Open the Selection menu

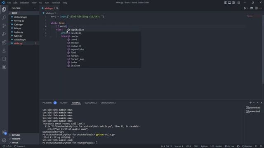click(x=24, y=3)
